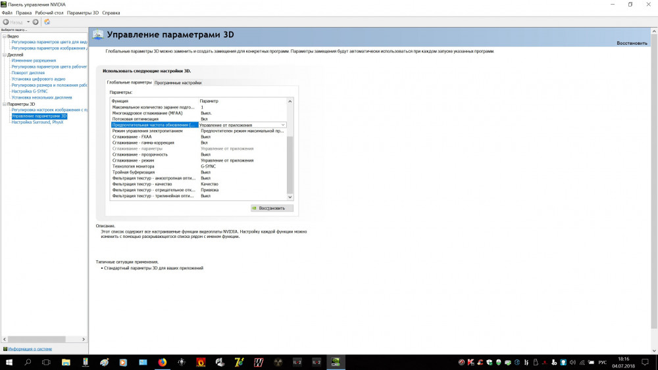Click the network icon in the system tray
This screenshot has height=370, width=658.
pos(582,362)
